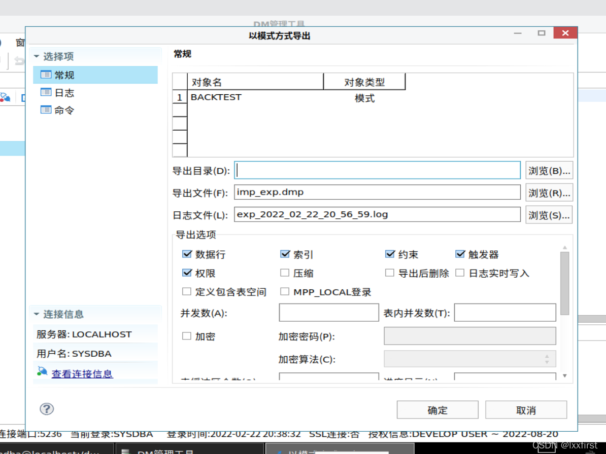Enable the 导出后删除 checkbox

(390, 273)
